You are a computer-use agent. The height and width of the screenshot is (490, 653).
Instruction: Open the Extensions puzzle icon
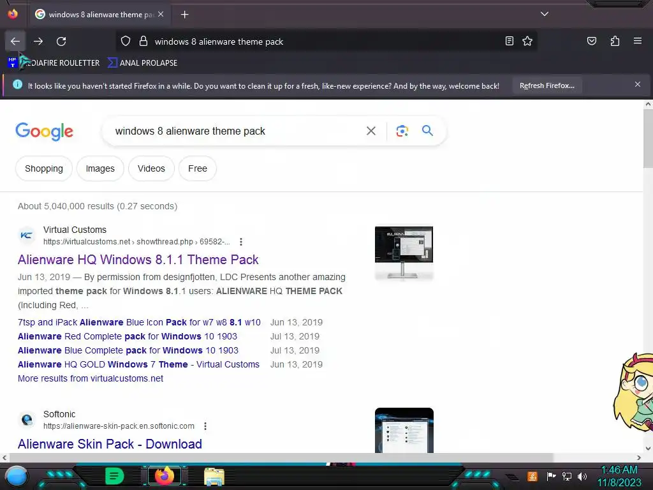point(615,41)
